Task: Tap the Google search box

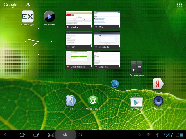Action: [10, 5]
